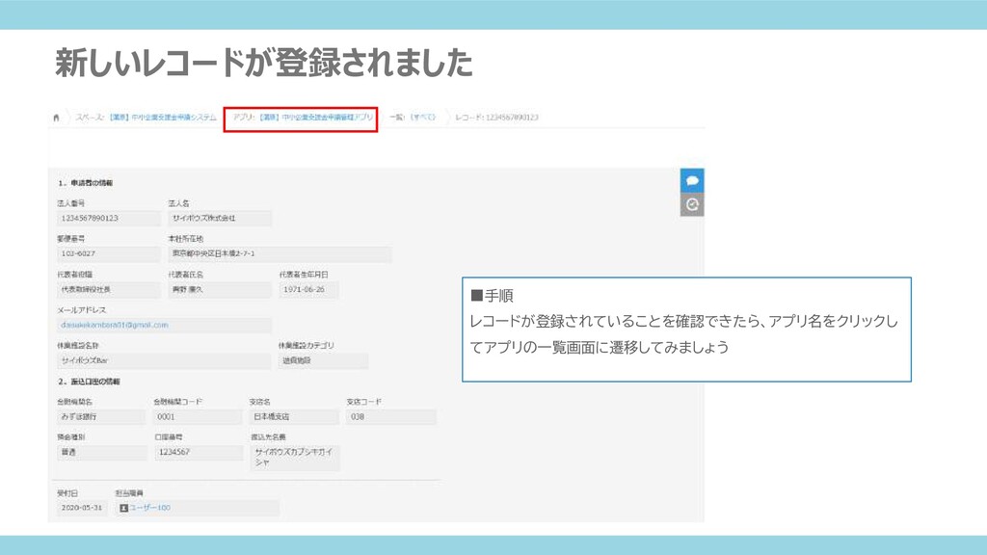Click the branch name 日本橋支店
987x555 pixels.
[x=294, y=416]
